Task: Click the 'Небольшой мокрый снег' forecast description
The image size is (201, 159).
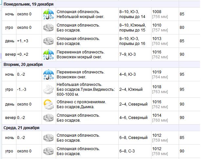Action: (80, 16)
